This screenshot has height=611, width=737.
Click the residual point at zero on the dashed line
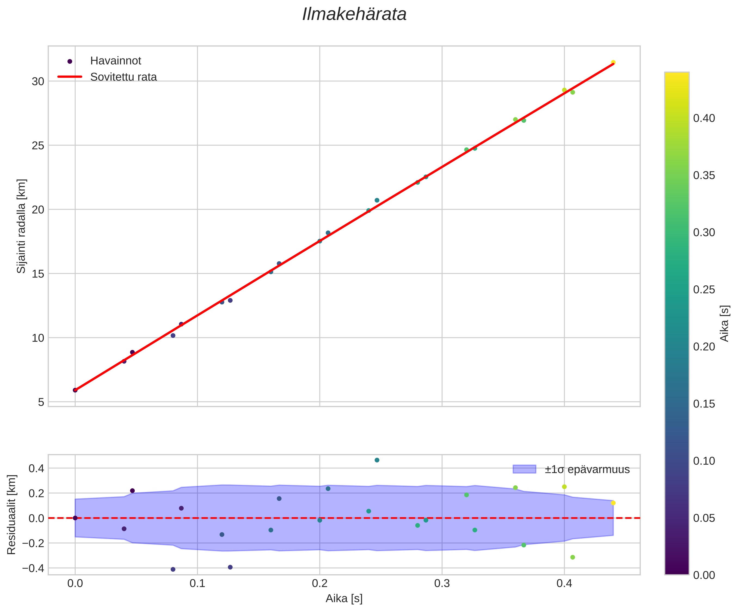[75, 518]
